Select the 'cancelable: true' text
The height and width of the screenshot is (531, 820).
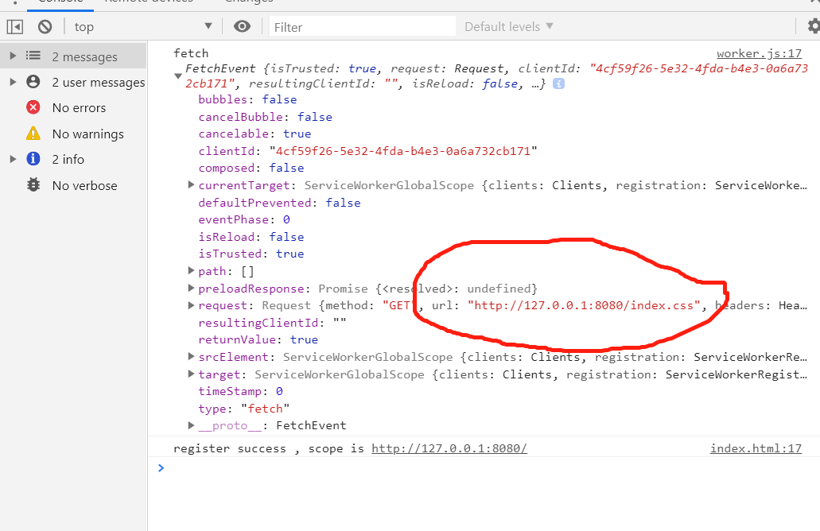coord(255,134)
